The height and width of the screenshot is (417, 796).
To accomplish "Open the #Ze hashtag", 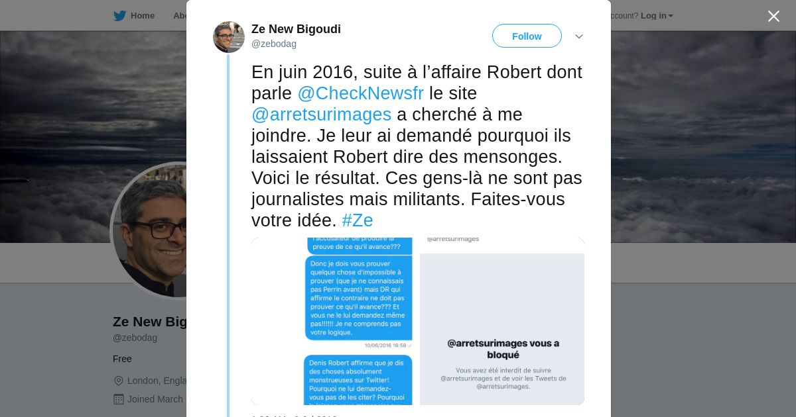I will [358, 220].
